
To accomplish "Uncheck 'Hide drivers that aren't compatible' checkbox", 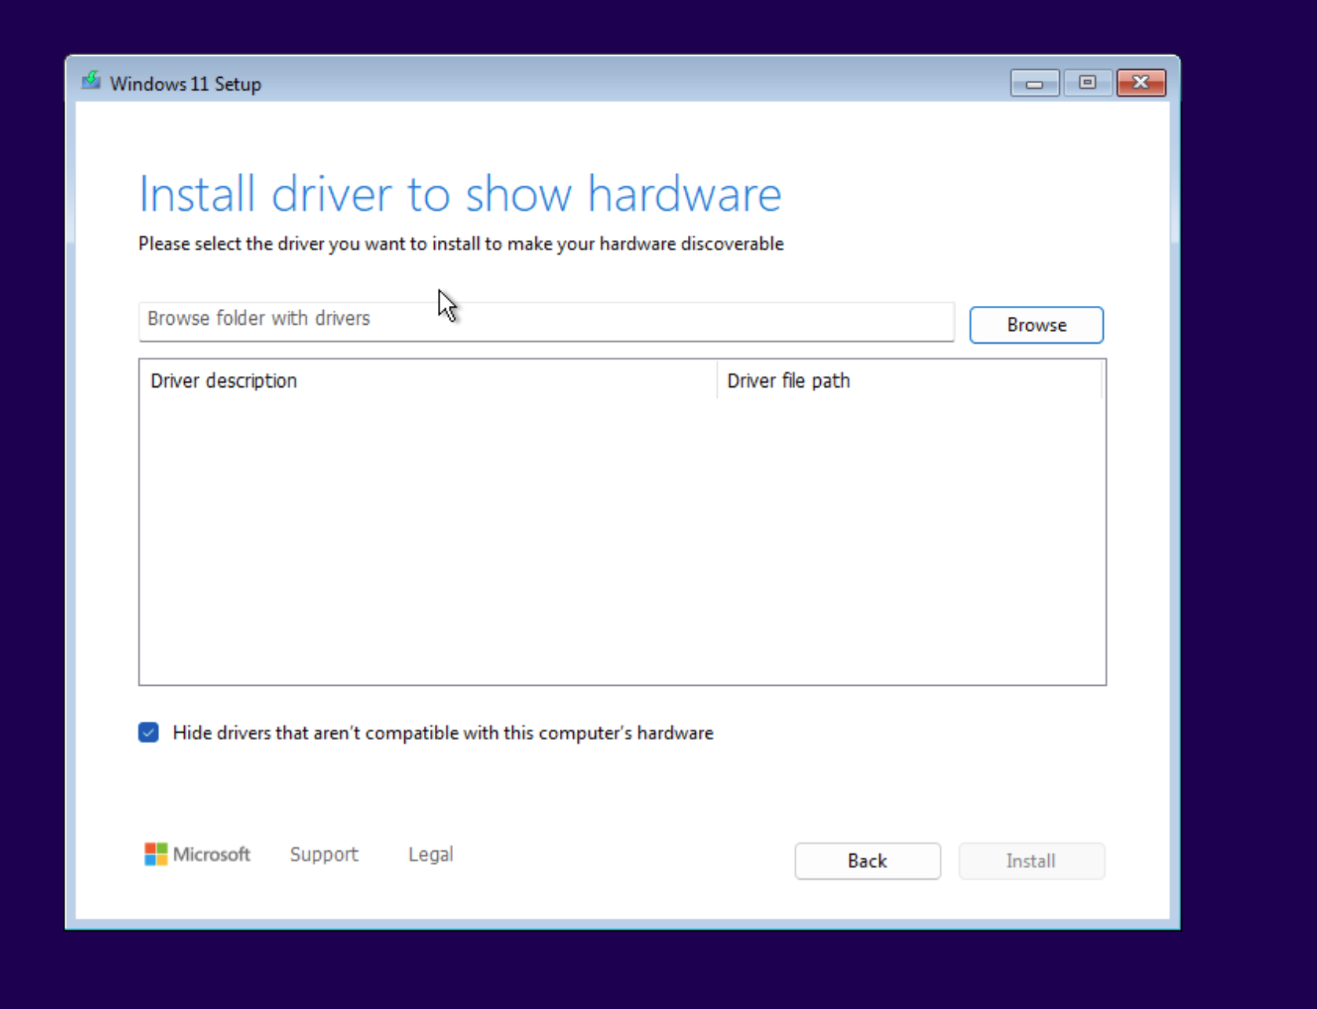I will [x=149, y=732].
